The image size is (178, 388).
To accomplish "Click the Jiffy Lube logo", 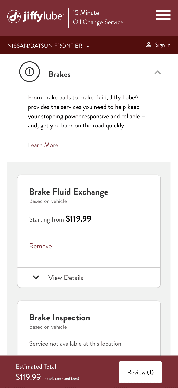I will (35, 17).
